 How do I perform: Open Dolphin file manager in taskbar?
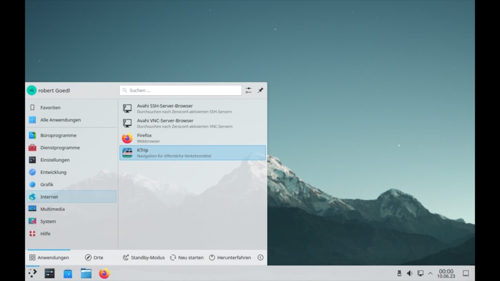point(86,273)
